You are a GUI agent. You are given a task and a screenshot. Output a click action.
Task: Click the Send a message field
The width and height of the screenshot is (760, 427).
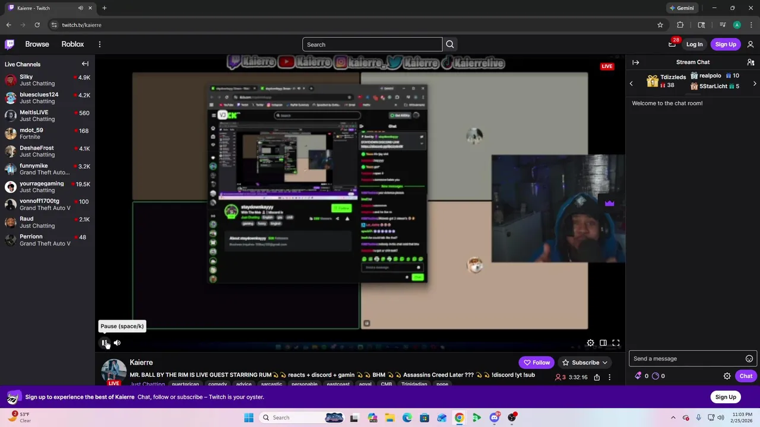click(692, 359)
